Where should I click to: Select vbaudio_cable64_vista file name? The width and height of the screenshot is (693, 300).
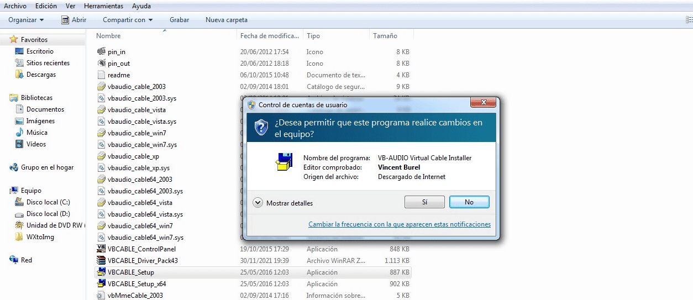point(140,202)
